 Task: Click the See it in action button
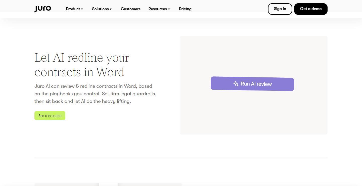50,116
